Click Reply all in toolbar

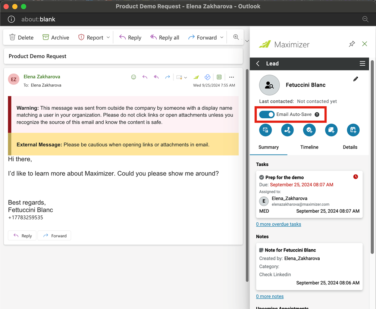[164, 37]
